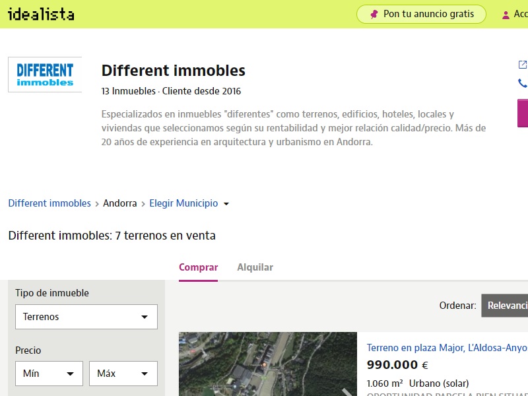Click the magenta contact button

coord(523,113)
